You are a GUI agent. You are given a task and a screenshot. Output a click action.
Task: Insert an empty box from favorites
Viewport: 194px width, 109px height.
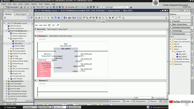pyautogui.click(x=49, y=25)
